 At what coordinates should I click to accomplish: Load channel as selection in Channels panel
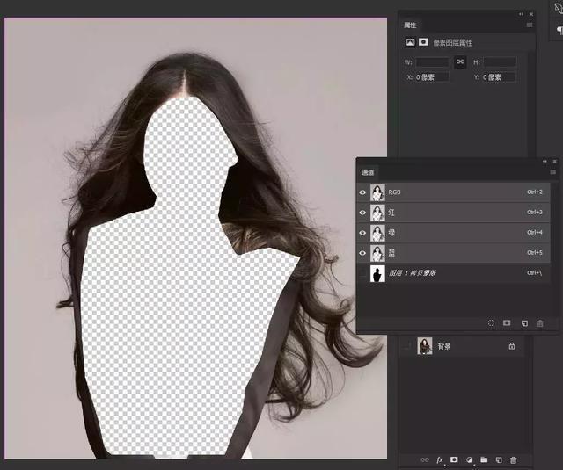pyautogui.click(x=491, y=323)
